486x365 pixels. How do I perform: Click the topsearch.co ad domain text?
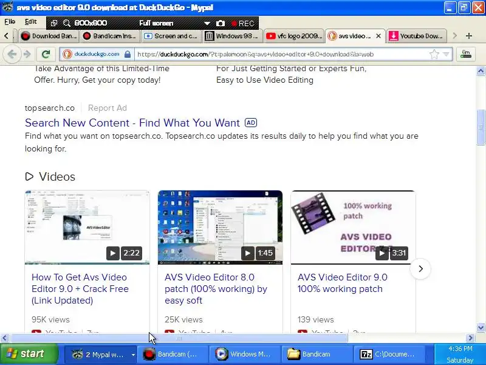click(x=50, y=108)
